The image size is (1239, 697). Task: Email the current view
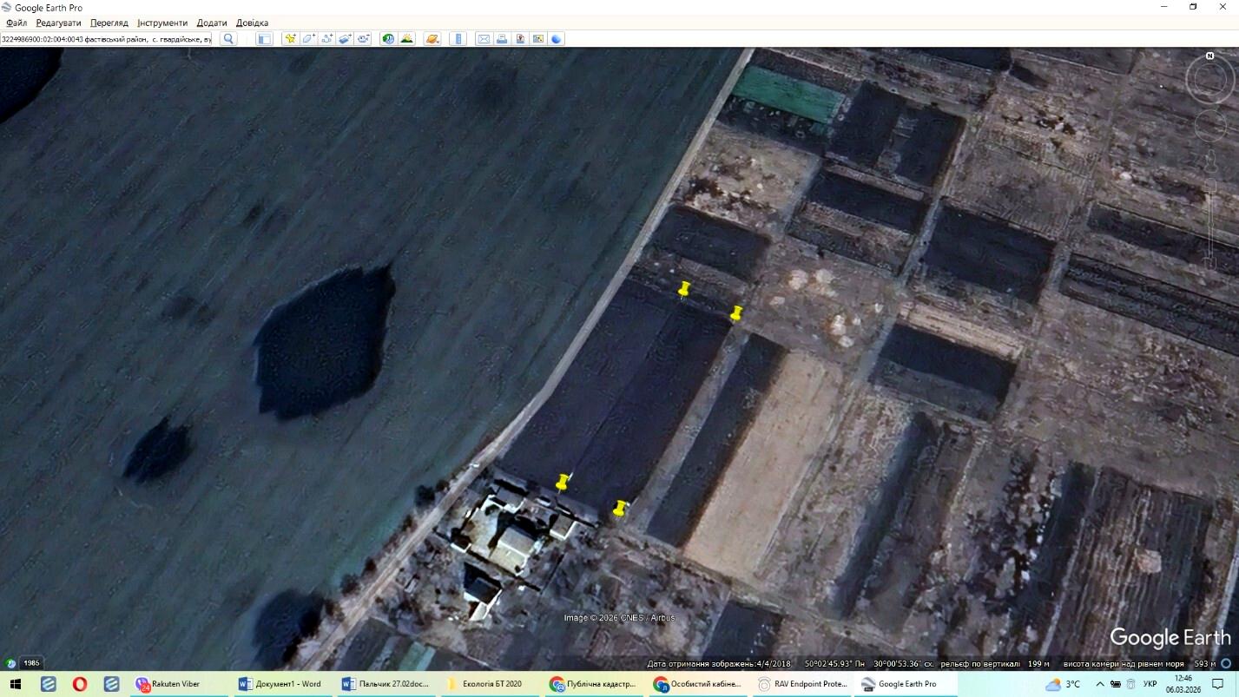point(484,39)
